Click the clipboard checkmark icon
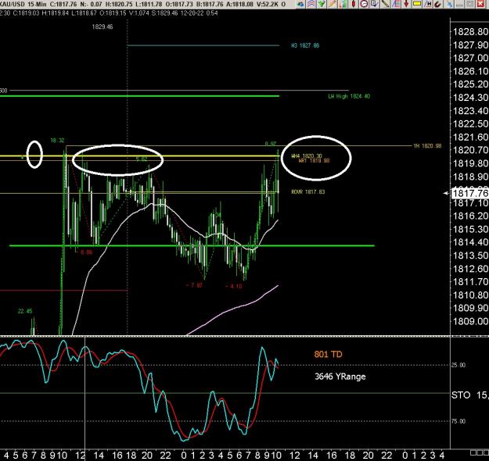The width and height of the screenshot is (489, 461). pyautogui.click(x=374, y=4)
